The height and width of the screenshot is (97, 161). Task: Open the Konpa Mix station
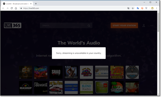(x=102, y=87)
